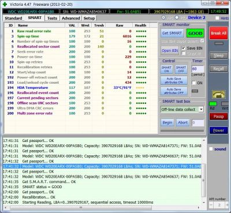Click Begin to start SMART test

pyautogui.click(x=167, y=122)
